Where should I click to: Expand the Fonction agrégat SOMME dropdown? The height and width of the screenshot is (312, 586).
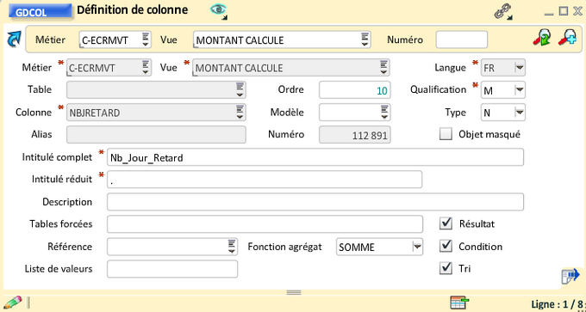380,247
